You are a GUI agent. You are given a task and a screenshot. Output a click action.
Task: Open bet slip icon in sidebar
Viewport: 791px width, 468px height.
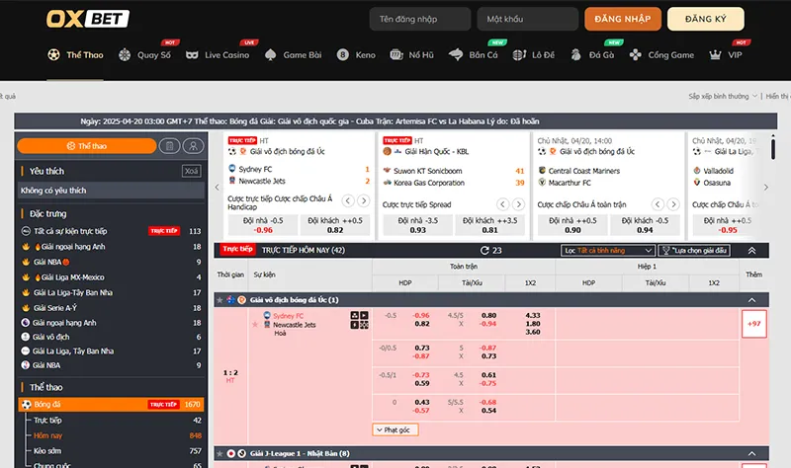(x=169, y=146)
